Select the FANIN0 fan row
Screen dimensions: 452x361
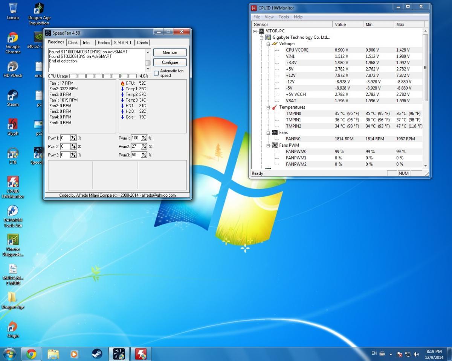pyautogui.click(x=337, y=139)
